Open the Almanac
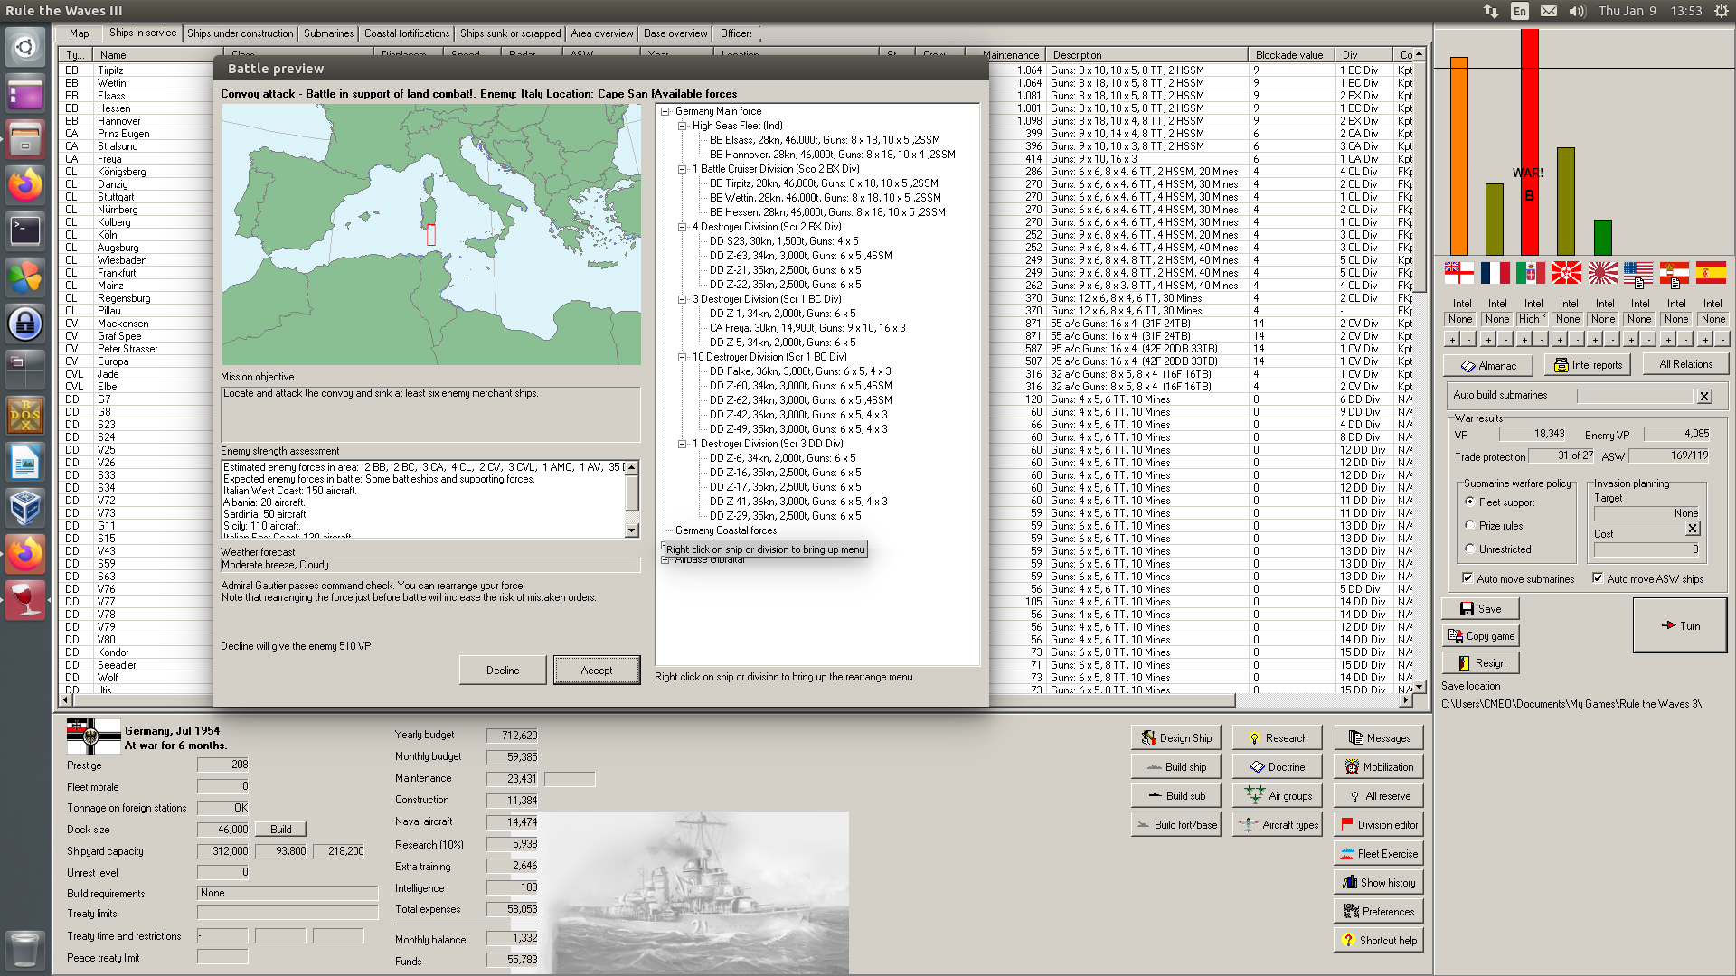This screenshot has height=976, width=1736. click(1488, 365)
